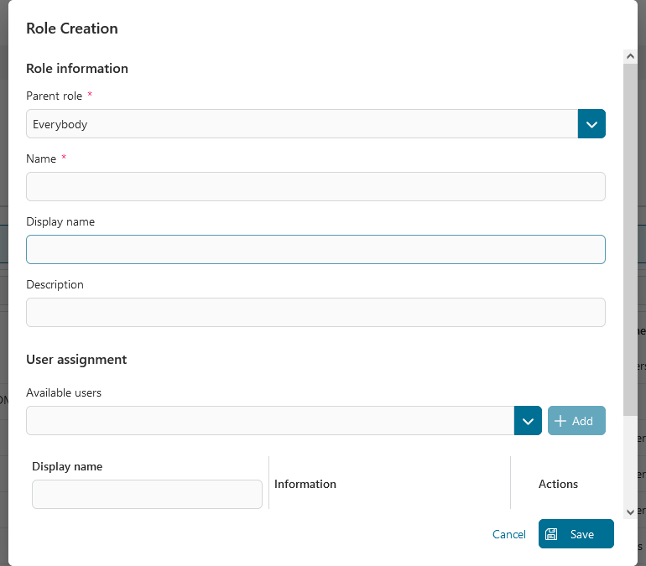Viewport: 646px width, 566px height.
Task: Click the Name field label
Action: click(41, 158)
